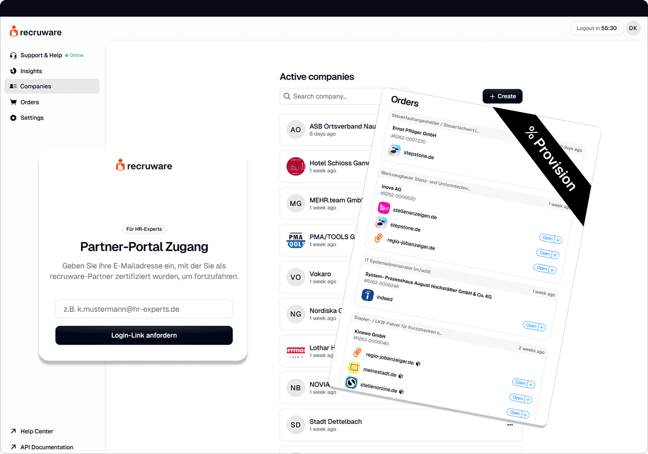Select the Insights chart icon
Viewport: 648px width, 454px height.
(14, 71)
